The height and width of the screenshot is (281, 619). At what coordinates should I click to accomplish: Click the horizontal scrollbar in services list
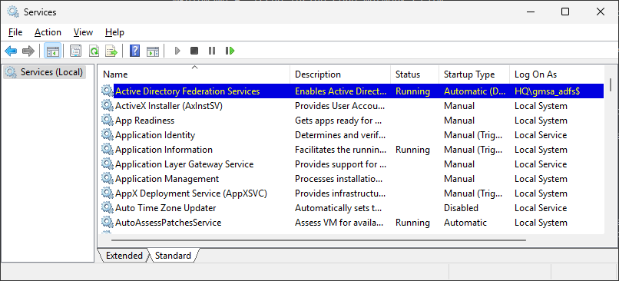coord(319,240)
